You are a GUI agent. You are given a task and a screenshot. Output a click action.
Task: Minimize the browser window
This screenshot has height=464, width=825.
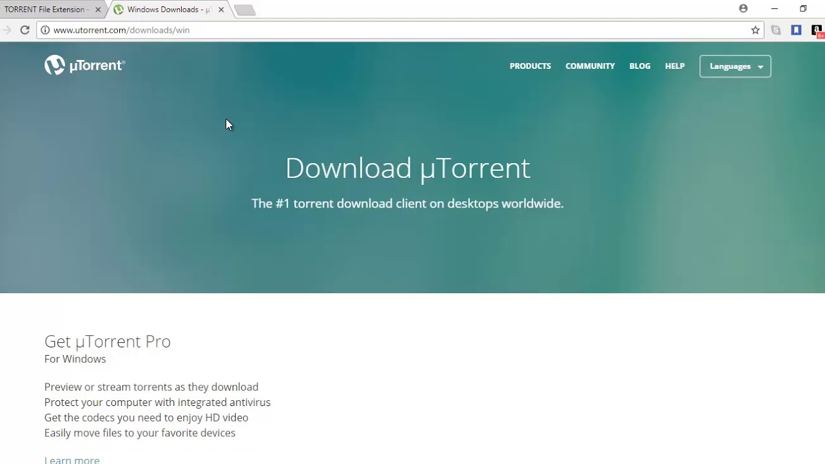774,8
